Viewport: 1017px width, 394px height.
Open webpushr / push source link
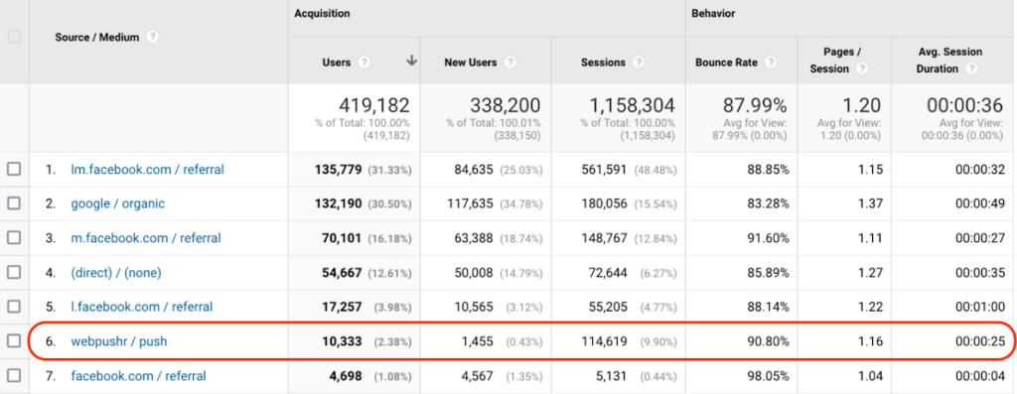pos(119,341)
